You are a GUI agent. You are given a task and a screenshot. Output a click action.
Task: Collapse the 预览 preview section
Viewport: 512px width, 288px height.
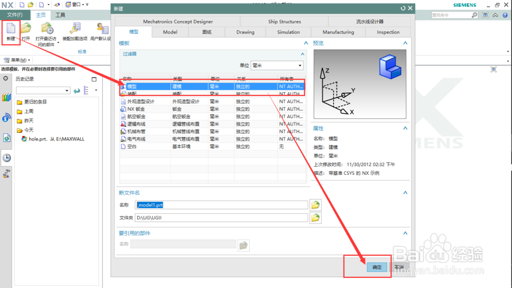tap(405, 43)
